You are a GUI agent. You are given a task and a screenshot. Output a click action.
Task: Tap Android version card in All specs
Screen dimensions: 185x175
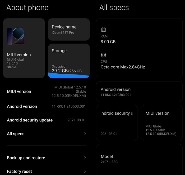coord(139,92)
